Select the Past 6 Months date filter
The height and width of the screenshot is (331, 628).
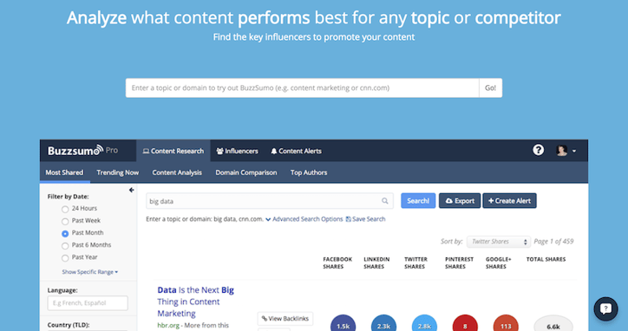[65, 246]
